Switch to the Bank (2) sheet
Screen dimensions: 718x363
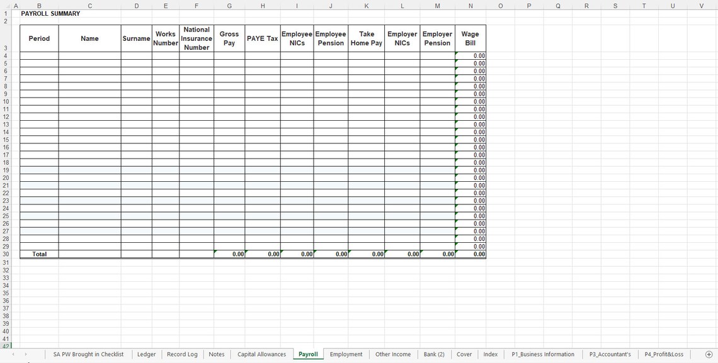click(434, 354)
